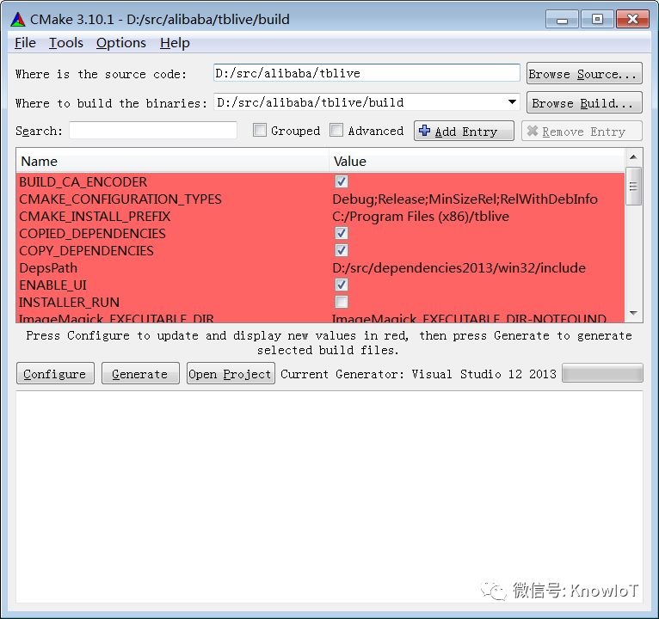The image size is (659, 619).
Task: Enable the Advanced checkbox
Action: (x=336, y=131)
